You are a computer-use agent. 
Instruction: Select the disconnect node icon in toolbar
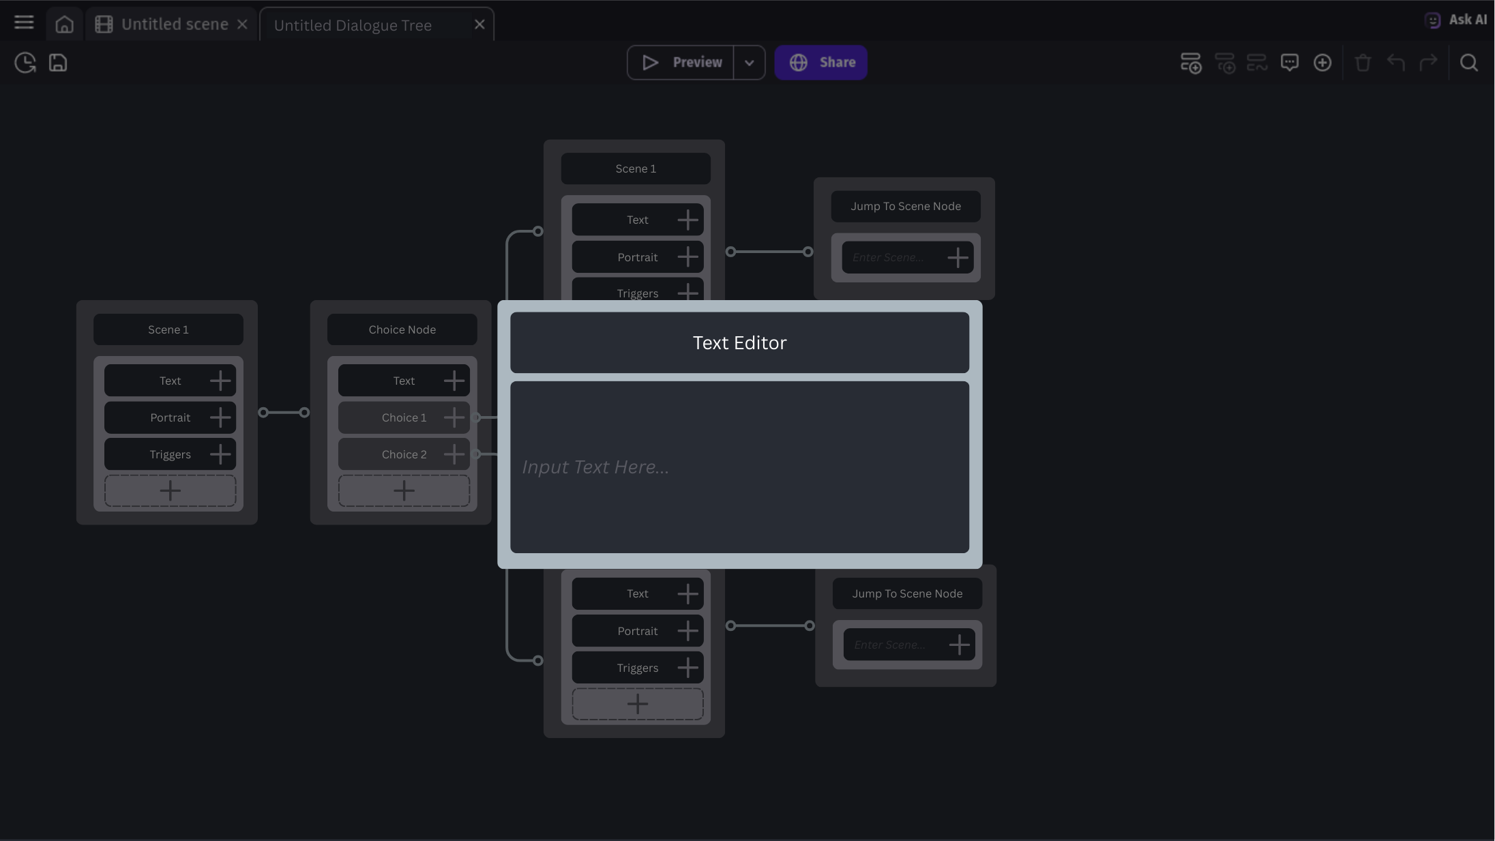tap(1257, 62)
